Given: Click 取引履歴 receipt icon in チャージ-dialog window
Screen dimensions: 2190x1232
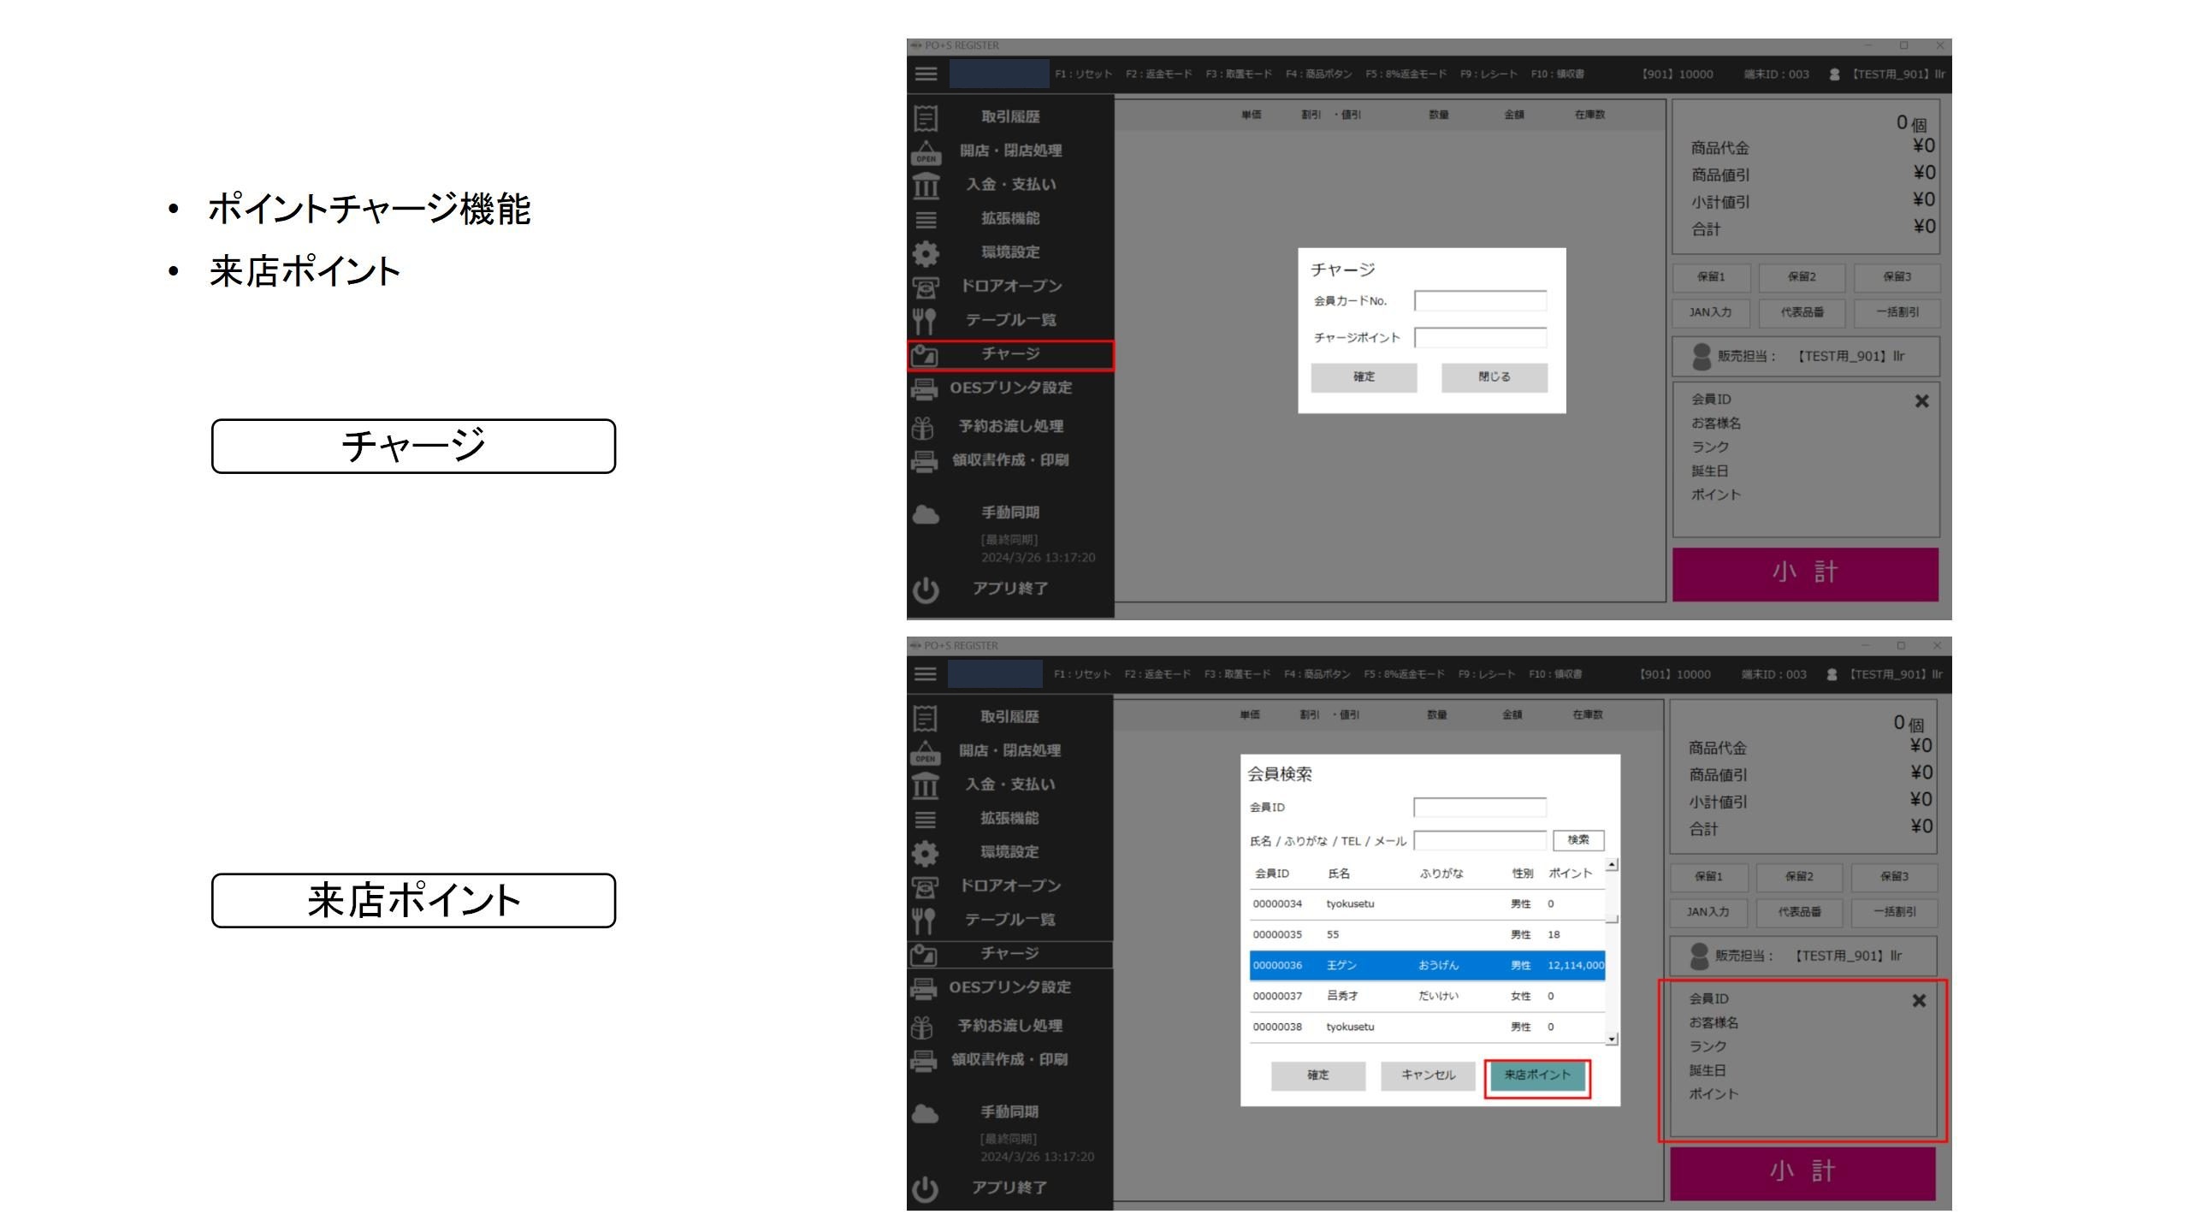Looking at the screenshot, I should click(x=926, y=117).
